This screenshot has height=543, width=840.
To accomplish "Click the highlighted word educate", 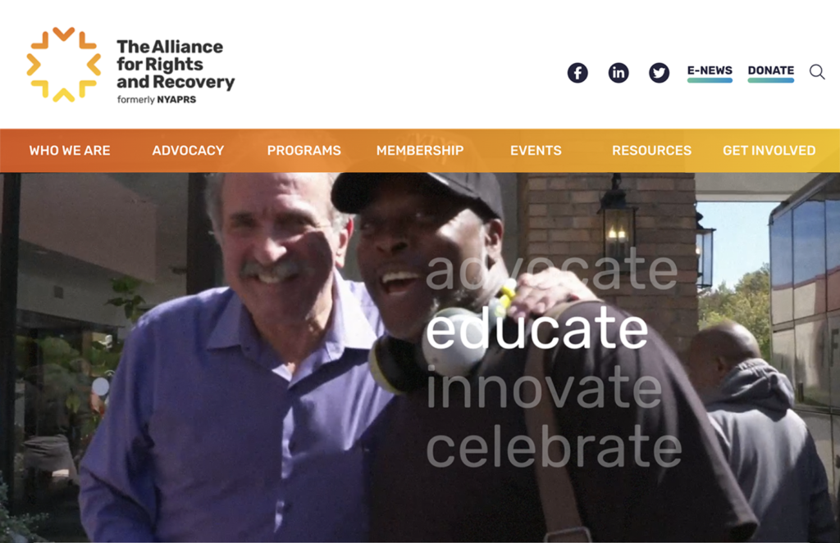I will tap(536, 328).
